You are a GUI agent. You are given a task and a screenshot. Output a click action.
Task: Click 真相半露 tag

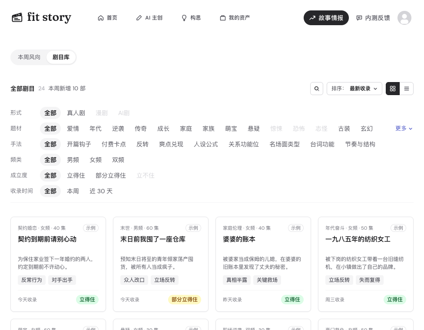point(237,280)
